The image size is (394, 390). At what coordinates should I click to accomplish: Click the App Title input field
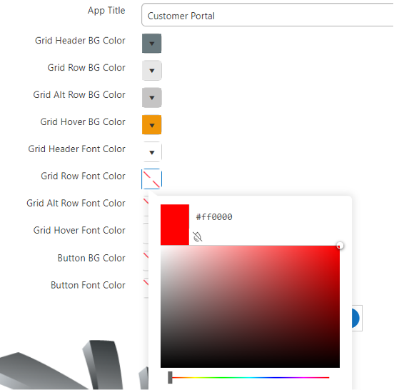tap(268, 15)
